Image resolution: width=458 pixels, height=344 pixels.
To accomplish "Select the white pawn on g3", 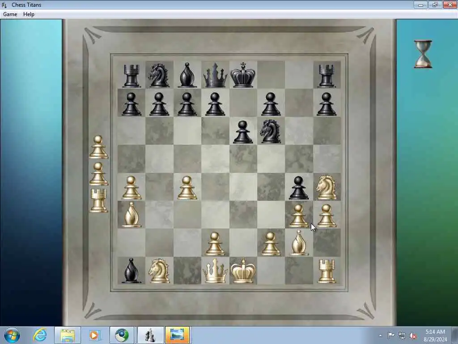I will (x=299, y=216).
